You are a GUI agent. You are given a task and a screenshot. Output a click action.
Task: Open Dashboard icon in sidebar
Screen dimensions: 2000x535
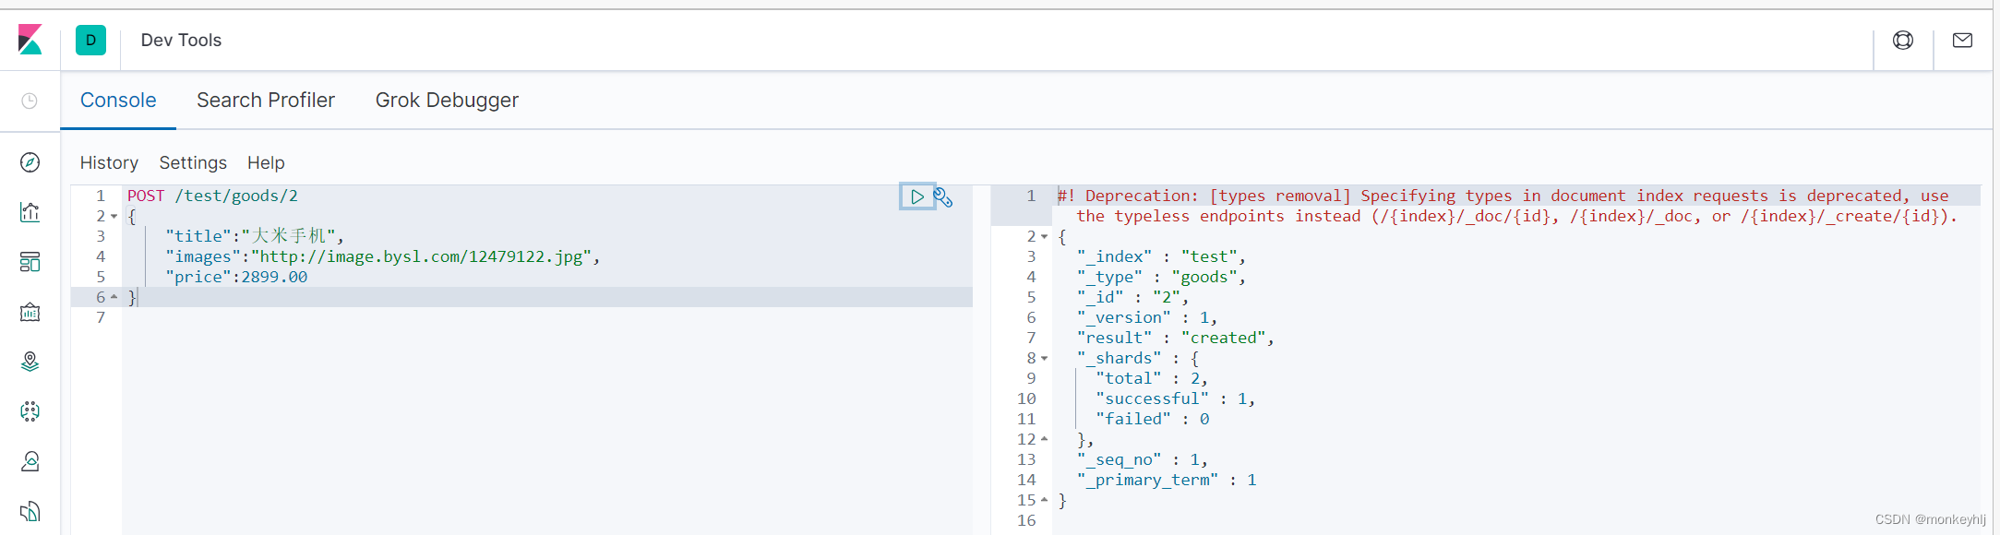click(30, 262)
